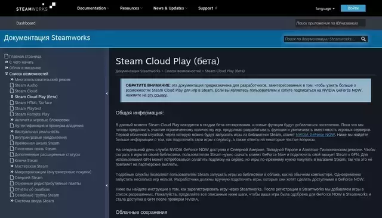This screenshot has height=218, width=382.
Task: Follow the эту ссылку link in notice
Action: click(x=157, y=95)
